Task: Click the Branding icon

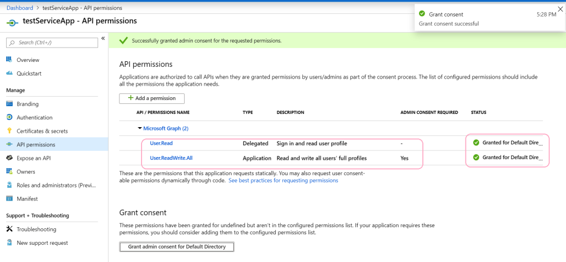Action: point(9,104)
